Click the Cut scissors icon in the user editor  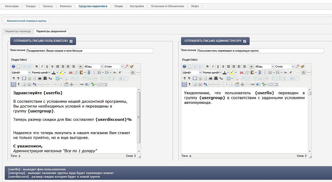click(x=71, y=73)
